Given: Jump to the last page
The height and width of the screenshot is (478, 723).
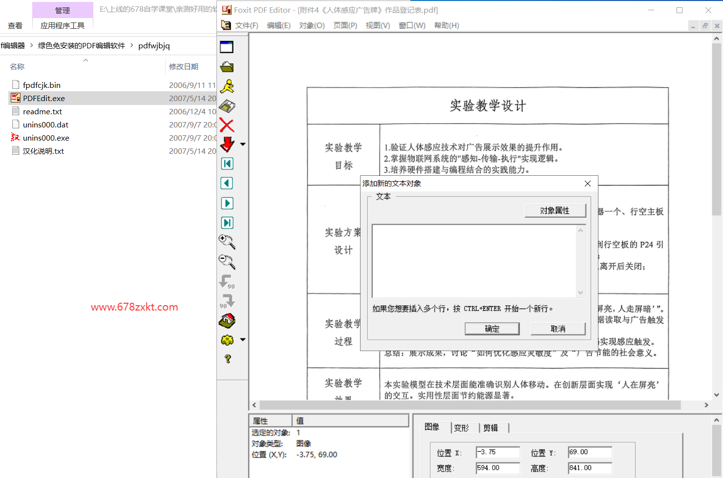Looking at the screenshot, I should tap(227, 223).
